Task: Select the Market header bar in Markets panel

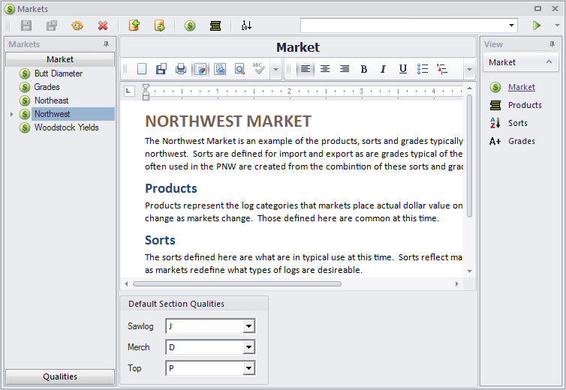Action: click(x=60, y=59)
